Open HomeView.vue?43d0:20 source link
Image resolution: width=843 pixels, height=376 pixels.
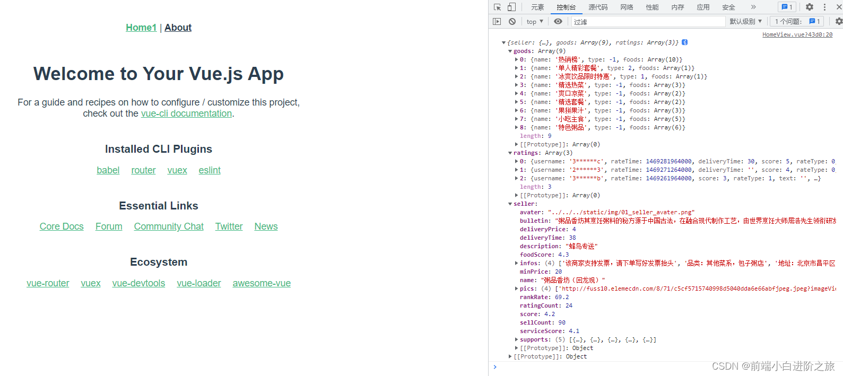[797, 34]
